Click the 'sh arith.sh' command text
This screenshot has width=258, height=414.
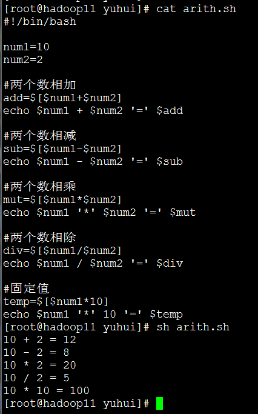tap(193, 327)
